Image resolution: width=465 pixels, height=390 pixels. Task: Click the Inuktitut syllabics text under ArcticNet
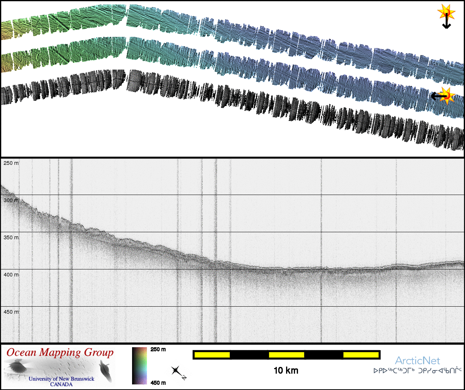tap(417, 371)
